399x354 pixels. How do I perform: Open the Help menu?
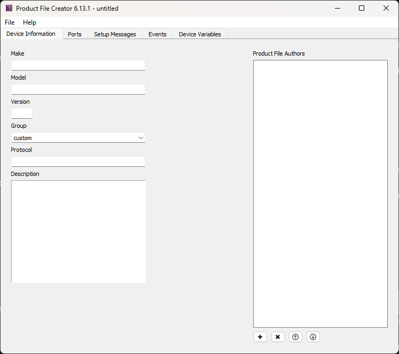pyautogui.click(x=29, y=22)
